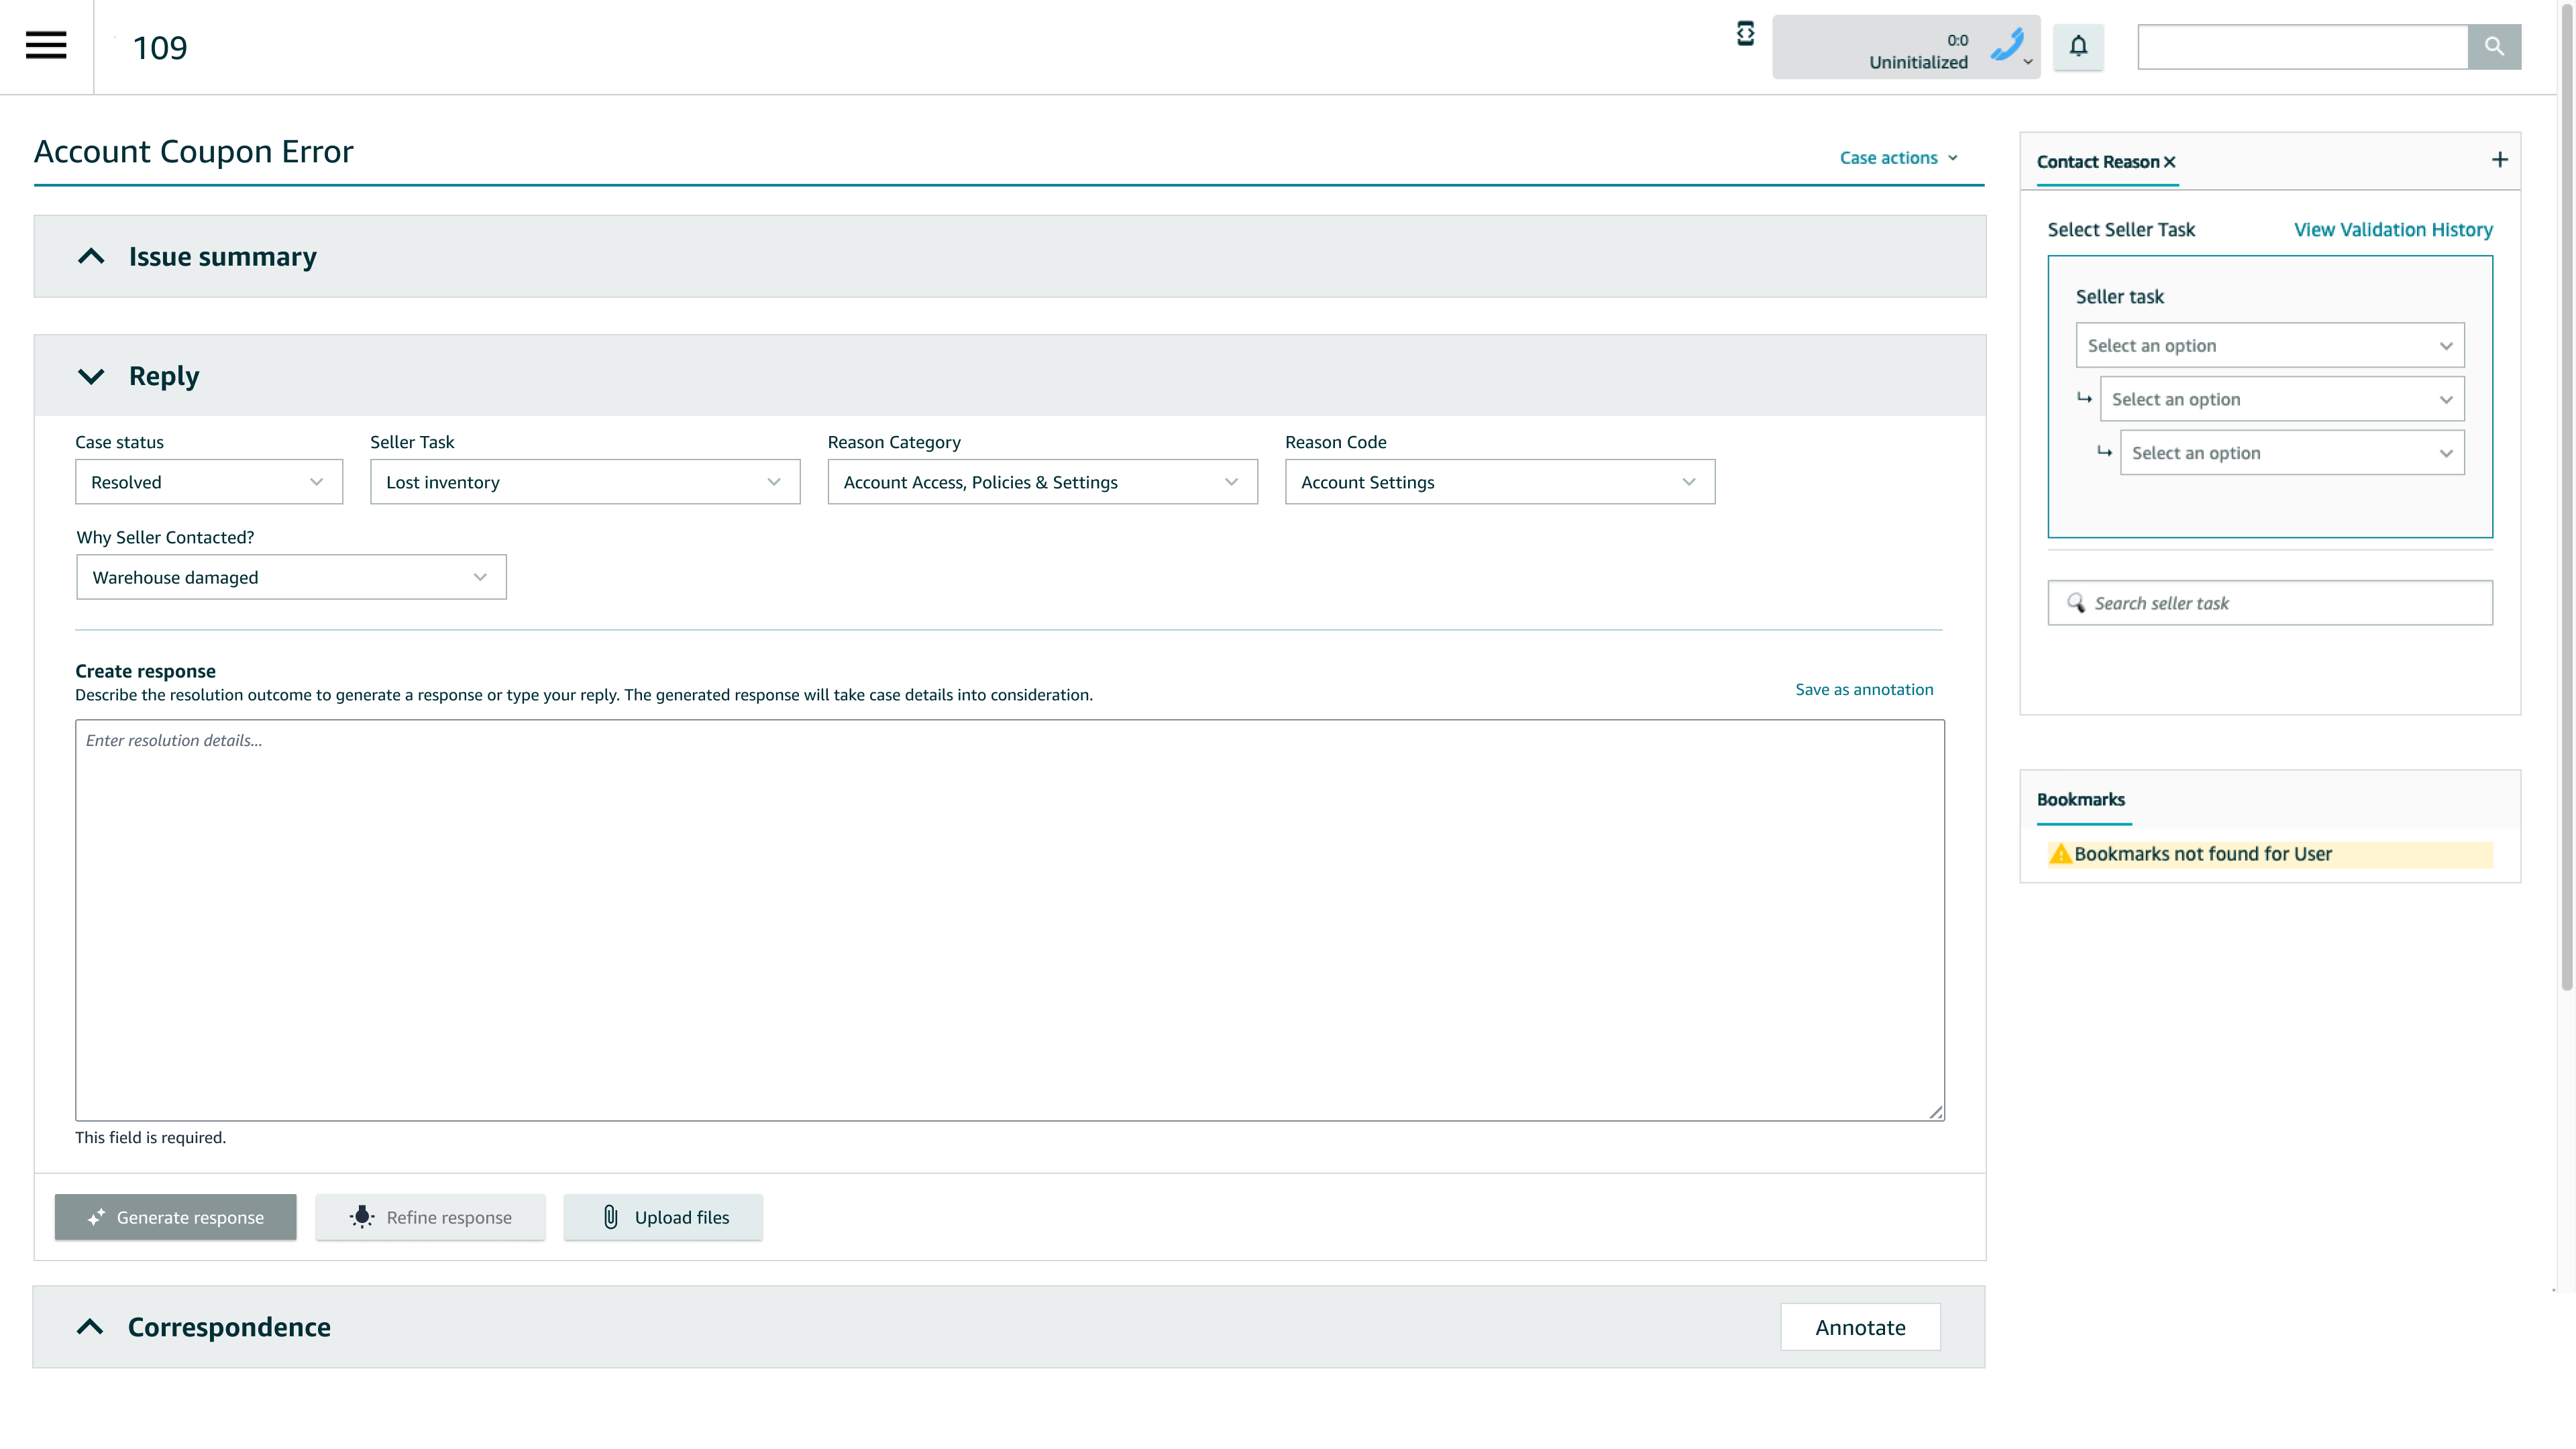Open the Case actions dropdown

tap(1897, 157)
